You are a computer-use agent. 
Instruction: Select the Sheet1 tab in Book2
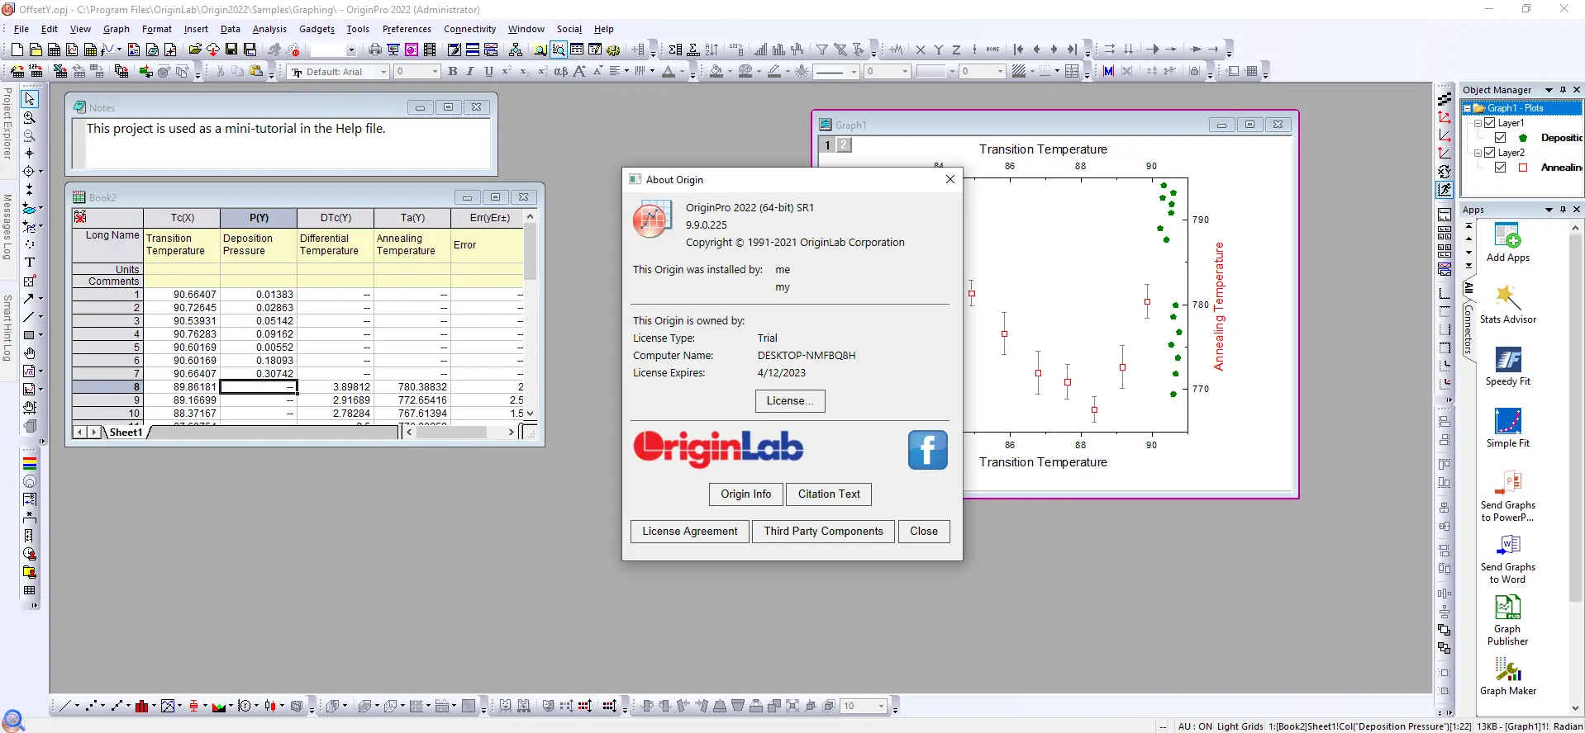(x=126, y=432)
